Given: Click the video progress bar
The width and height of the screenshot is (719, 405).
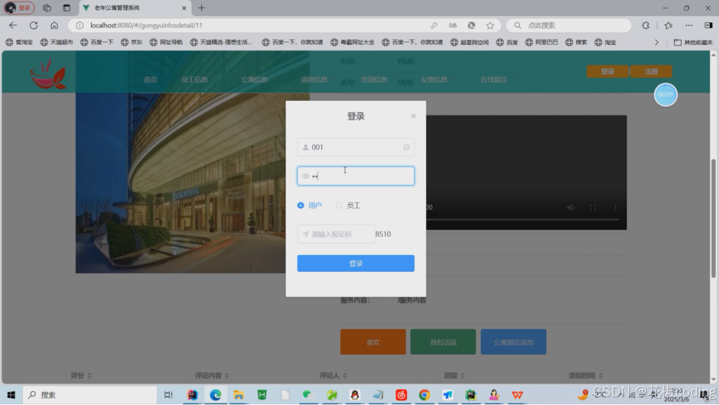Looking at the screenshot, I should pos(523,220).
